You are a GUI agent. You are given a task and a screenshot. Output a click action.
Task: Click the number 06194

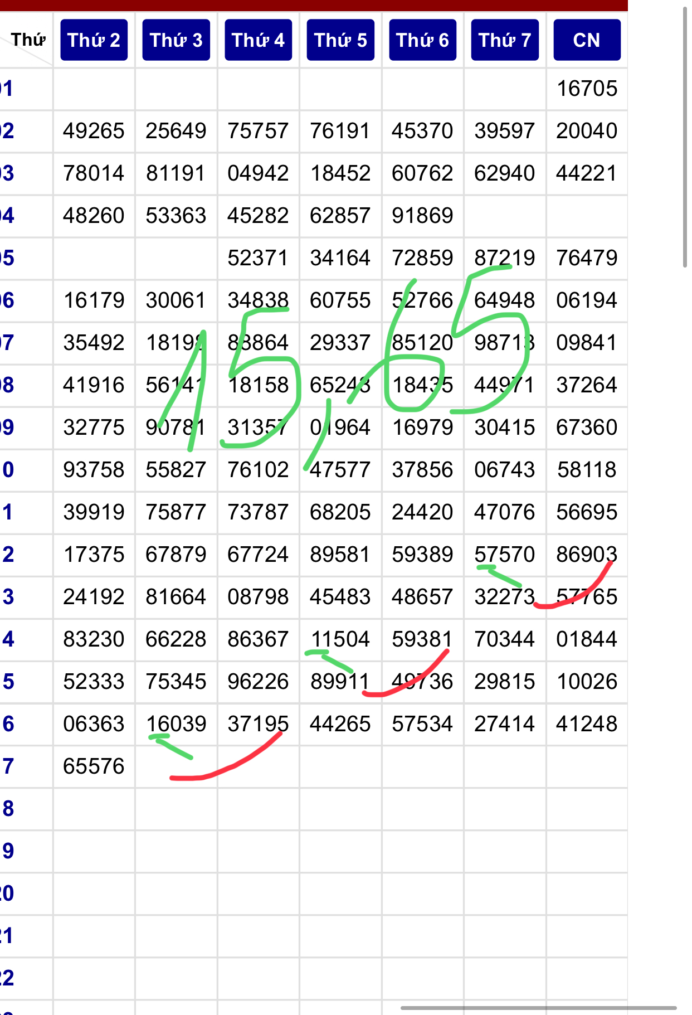[587, 300]
